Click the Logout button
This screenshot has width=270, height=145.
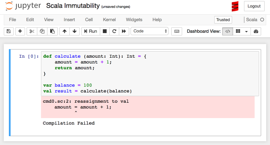254,6
